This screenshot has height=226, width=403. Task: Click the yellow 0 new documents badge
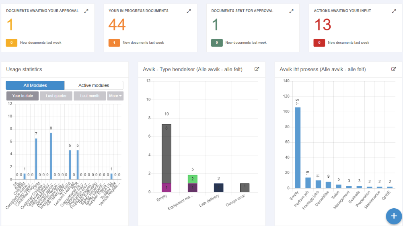pos(12,43)
